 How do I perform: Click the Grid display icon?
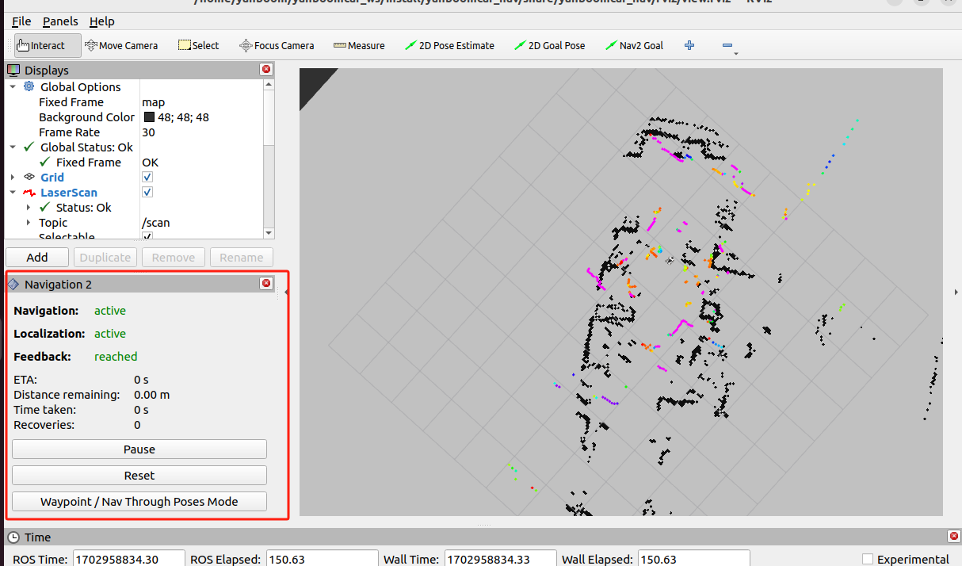point(29,177)
